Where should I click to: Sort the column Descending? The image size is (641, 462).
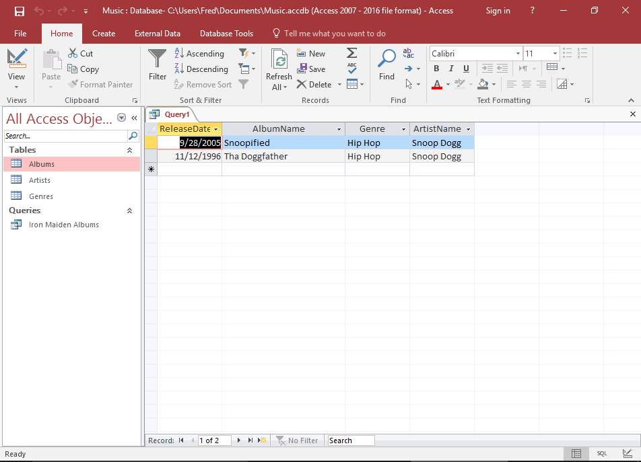pos(201,69)
